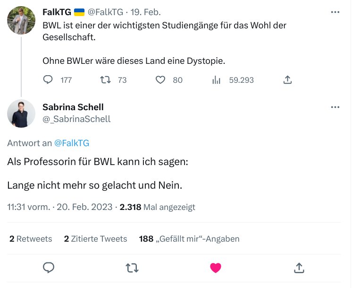The width and height of the screenshot is (352, 288).
Task: View the 2 Retweets list
Action: 31,239
